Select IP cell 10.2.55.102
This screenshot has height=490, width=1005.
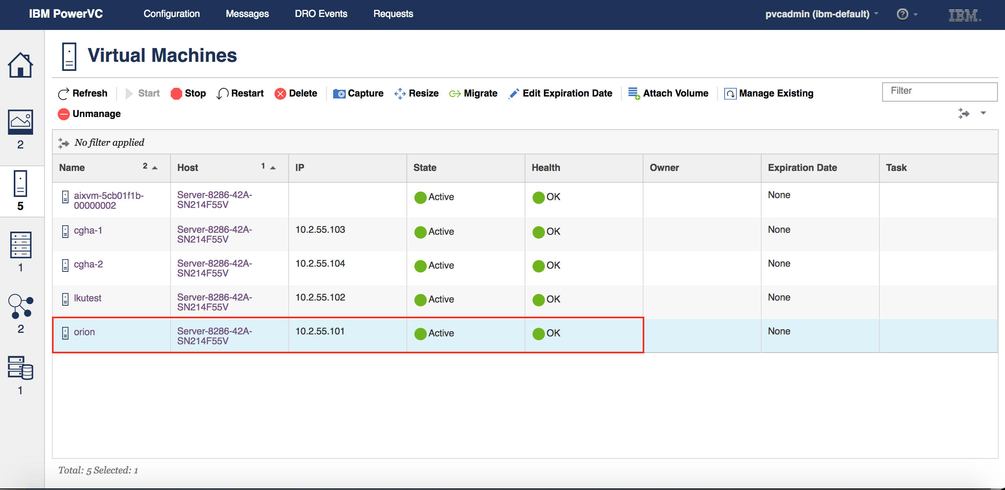click(320, 297)
